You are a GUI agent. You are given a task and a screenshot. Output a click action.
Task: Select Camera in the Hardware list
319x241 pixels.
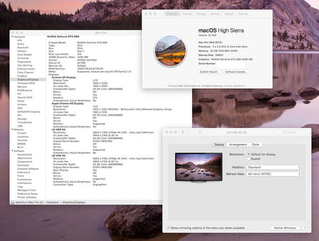tap(22, 51)
